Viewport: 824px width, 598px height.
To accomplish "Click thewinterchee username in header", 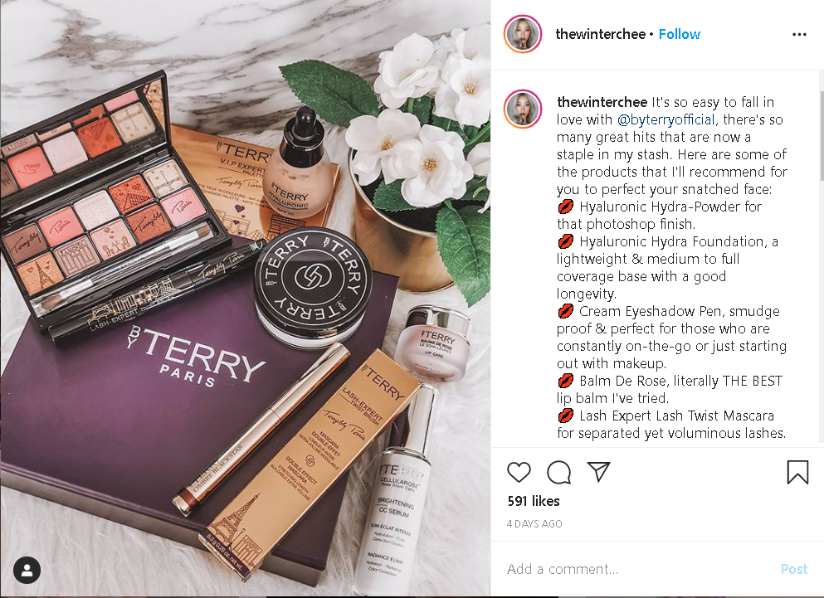I will point(601,34).
